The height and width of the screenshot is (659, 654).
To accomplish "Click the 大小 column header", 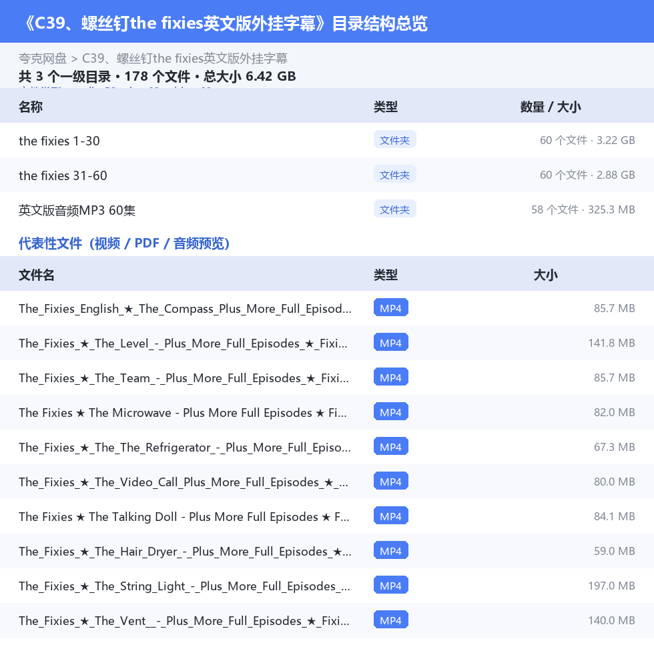I will (545, 275).
